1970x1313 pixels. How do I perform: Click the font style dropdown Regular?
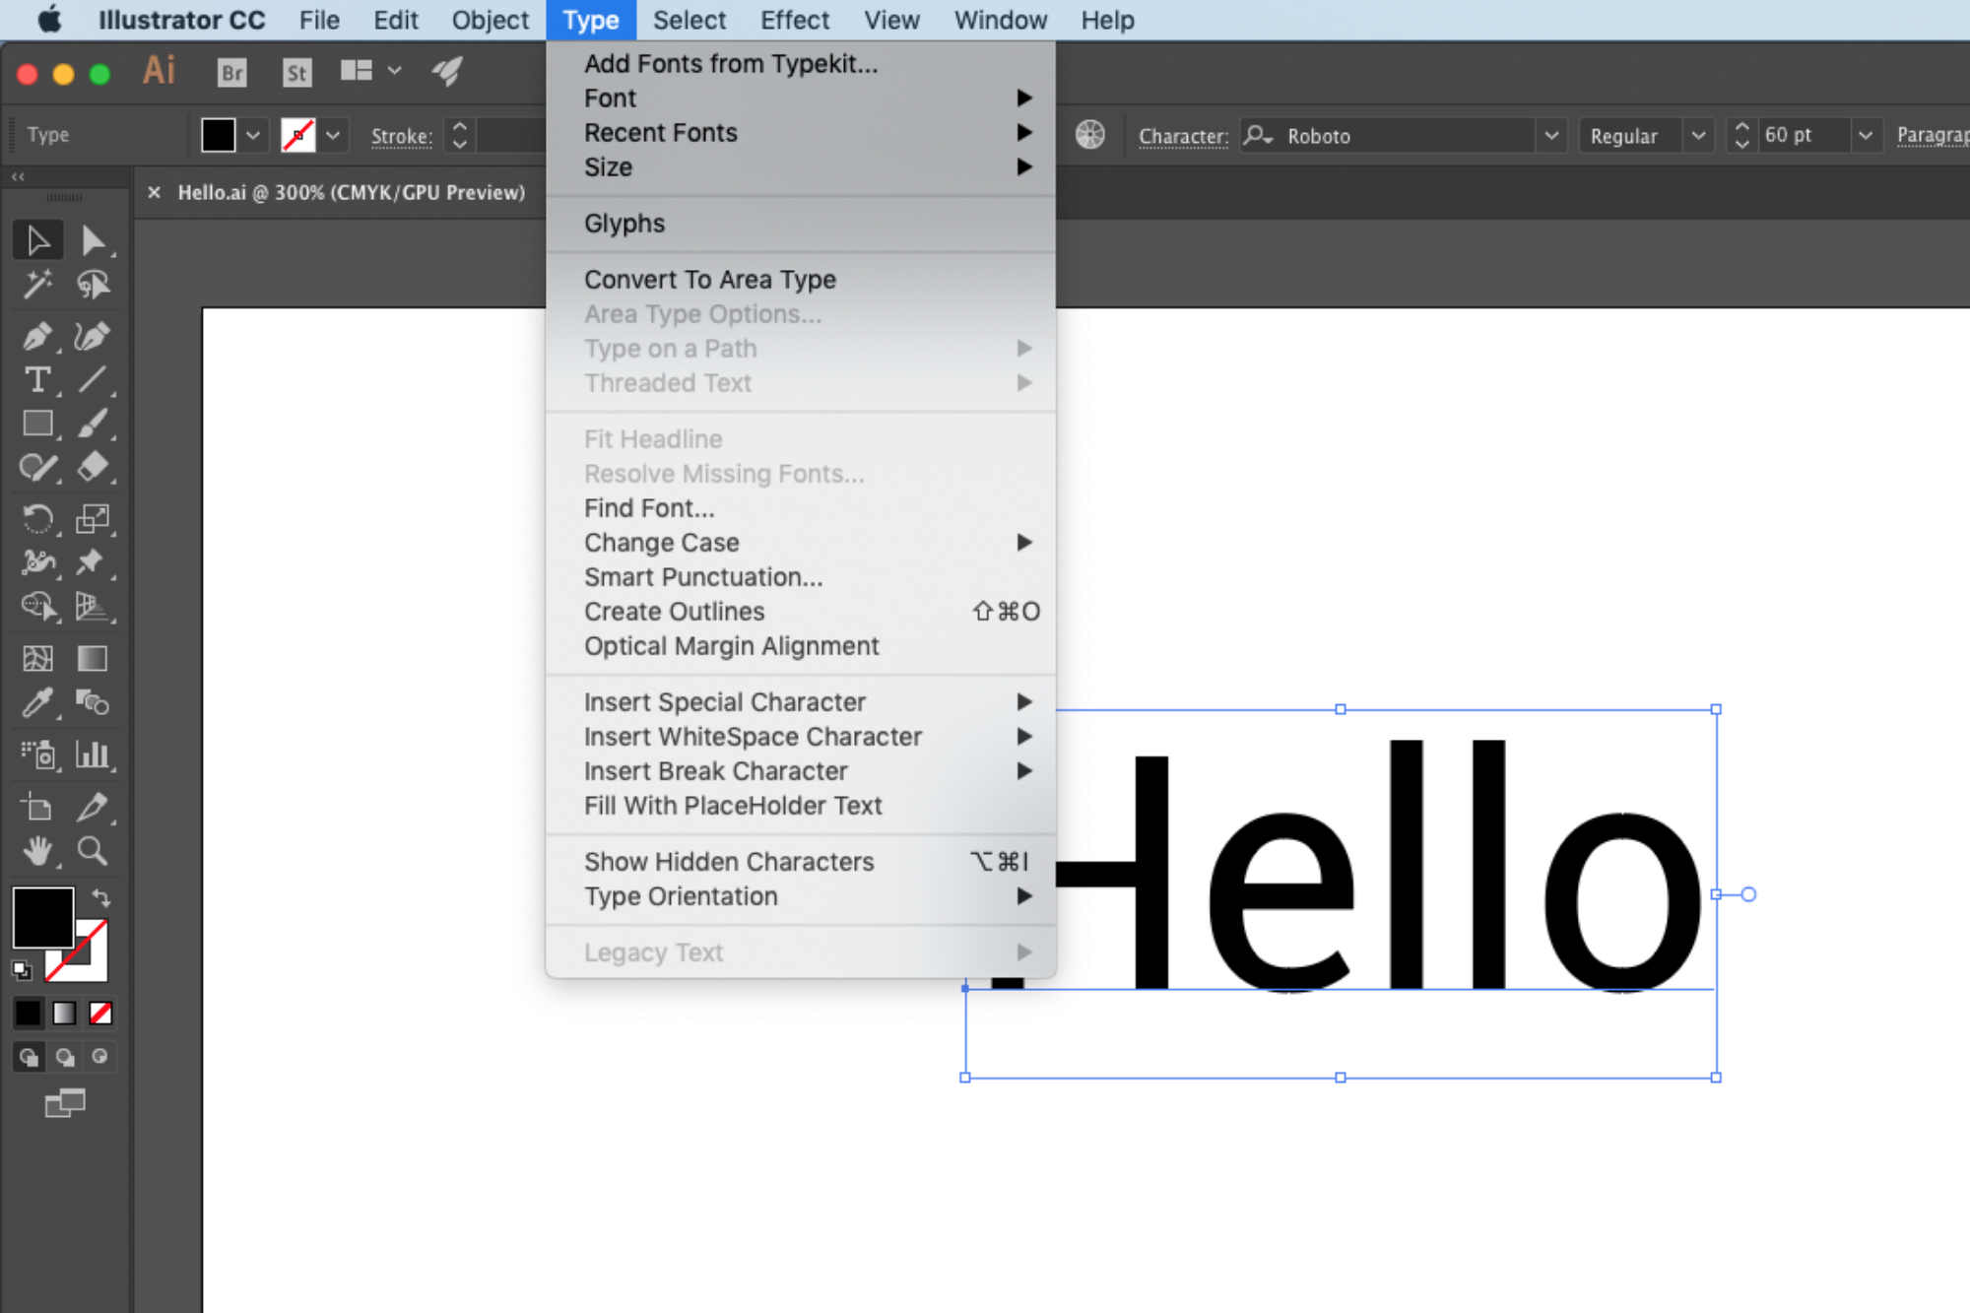point(1639,135)
